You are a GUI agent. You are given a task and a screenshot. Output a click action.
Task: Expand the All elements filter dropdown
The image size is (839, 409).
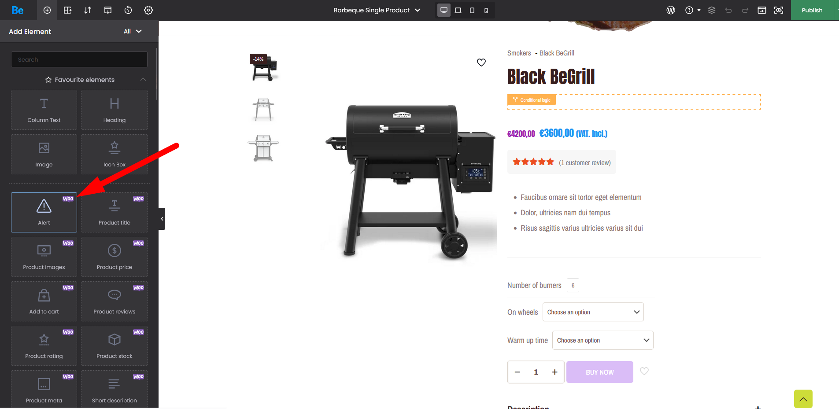tap(133, 31)
